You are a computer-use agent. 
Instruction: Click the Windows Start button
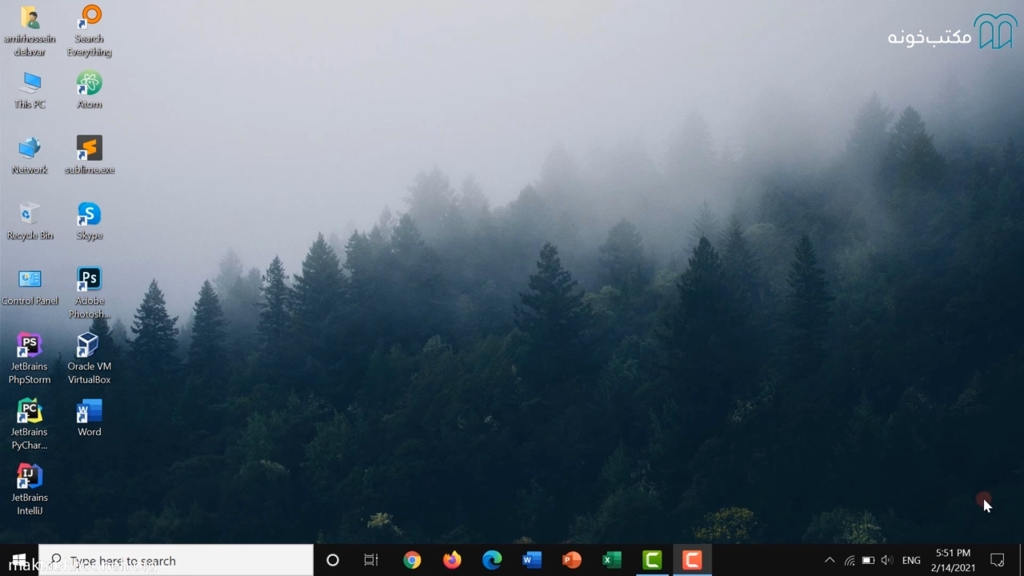coord(19,560)
